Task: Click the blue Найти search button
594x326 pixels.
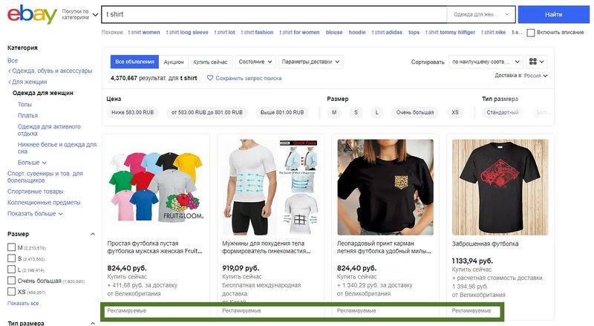Action: (x=553, y=14)
